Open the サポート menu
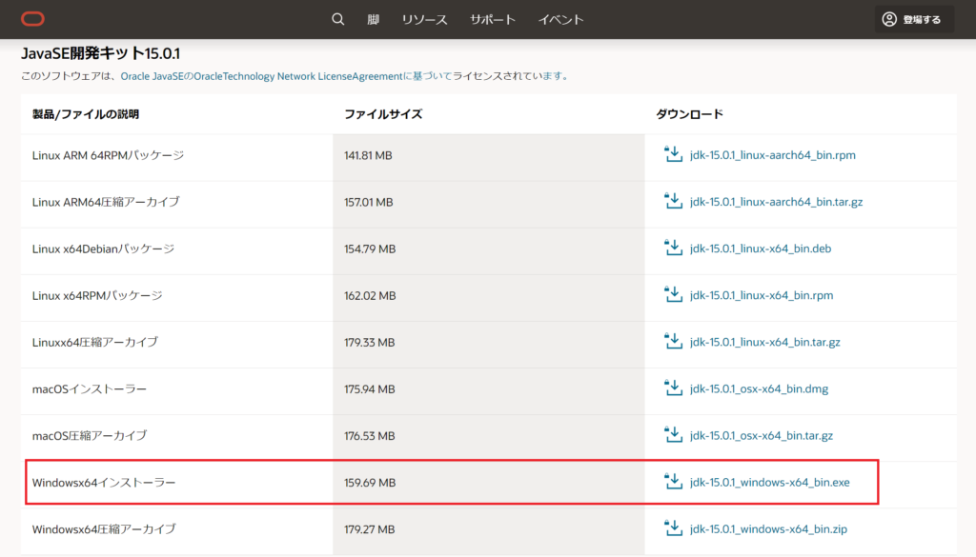Viewport: 976px width, 557px height. click(493, 19)
